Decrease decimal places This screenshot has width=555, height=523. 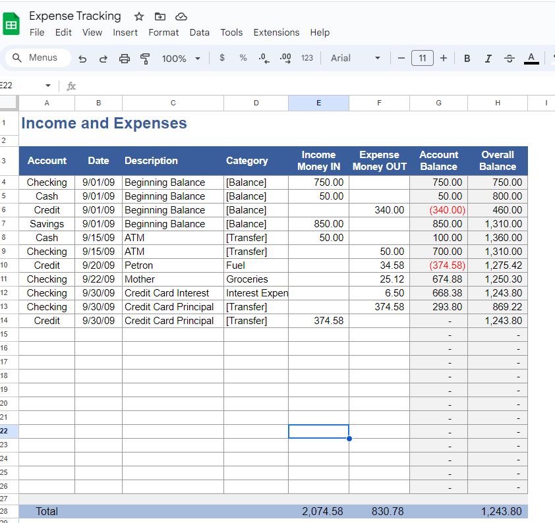pos(264,58)
